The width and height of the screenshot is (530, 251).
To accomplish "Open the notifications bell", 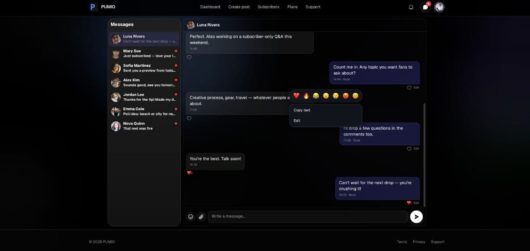I will click(x=411, y=7).
